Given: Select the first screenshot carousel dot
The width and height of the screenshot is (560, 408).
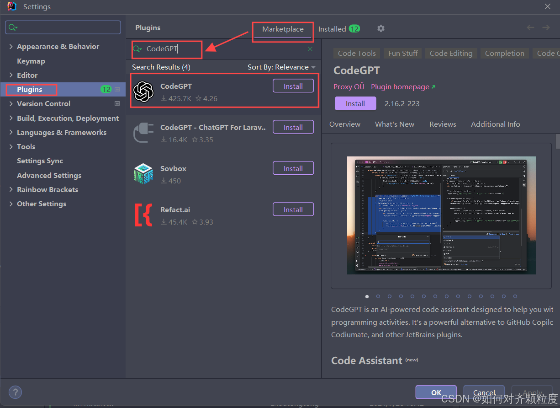Looking at the screenshot, I should (x=367, y=296).
